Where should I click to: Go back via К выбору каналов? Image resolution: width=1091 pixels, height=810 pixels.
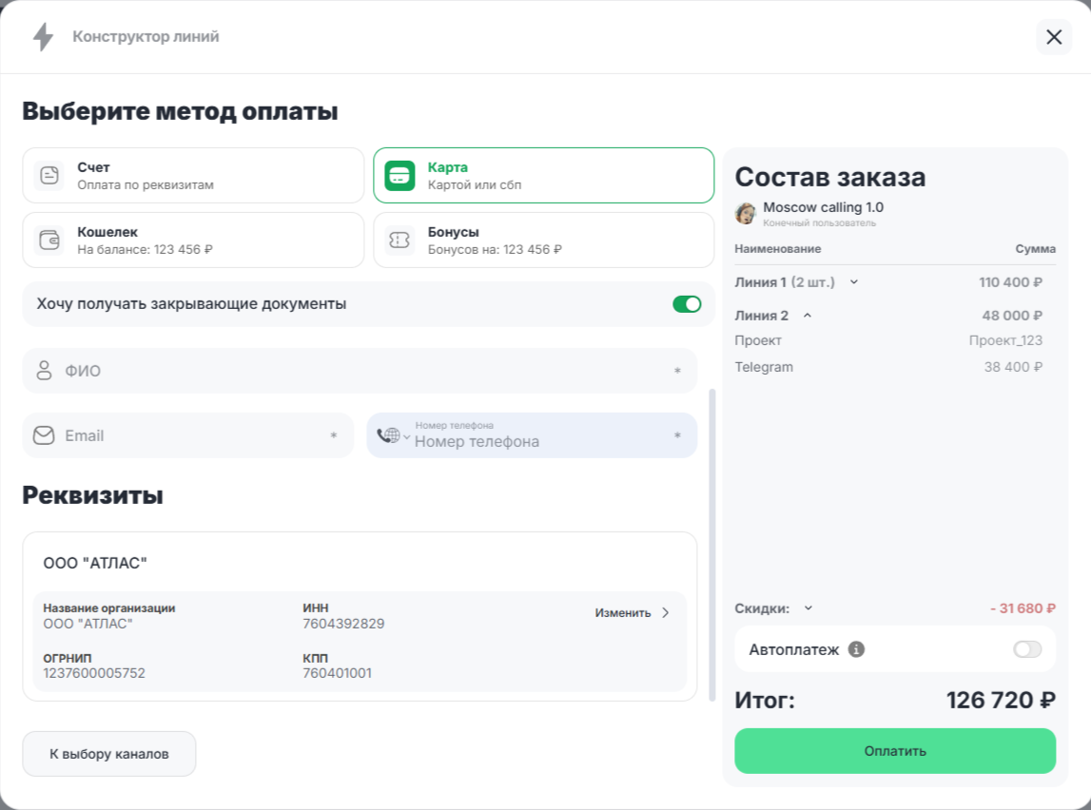coord(109,754)
